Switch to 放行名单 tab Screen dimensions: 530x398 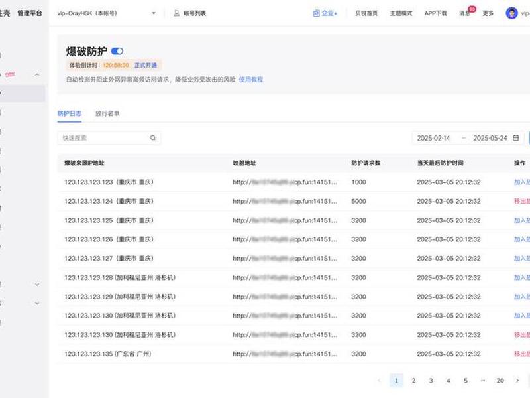point(107,113)
